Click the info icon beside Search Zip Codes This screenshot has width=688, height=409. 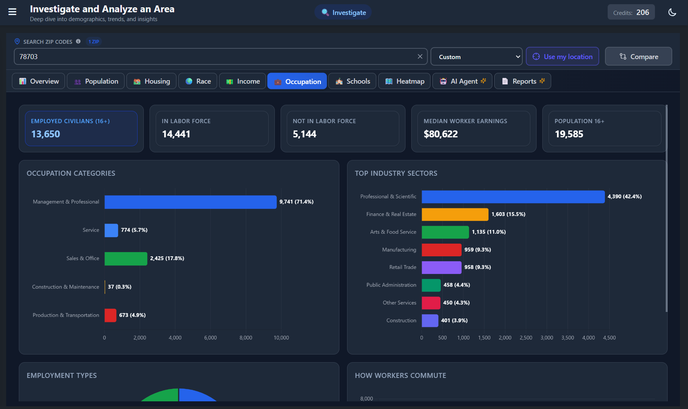[78, 41]
